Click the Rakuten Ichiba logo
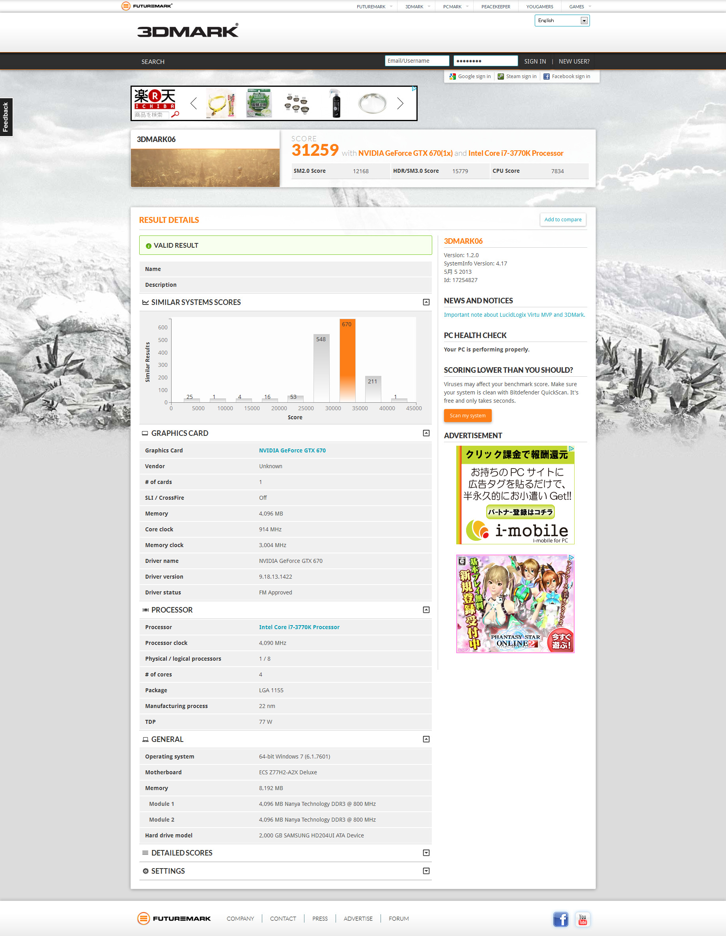The height and width of the screenshot is (936, 726). (x=155, y=99)
